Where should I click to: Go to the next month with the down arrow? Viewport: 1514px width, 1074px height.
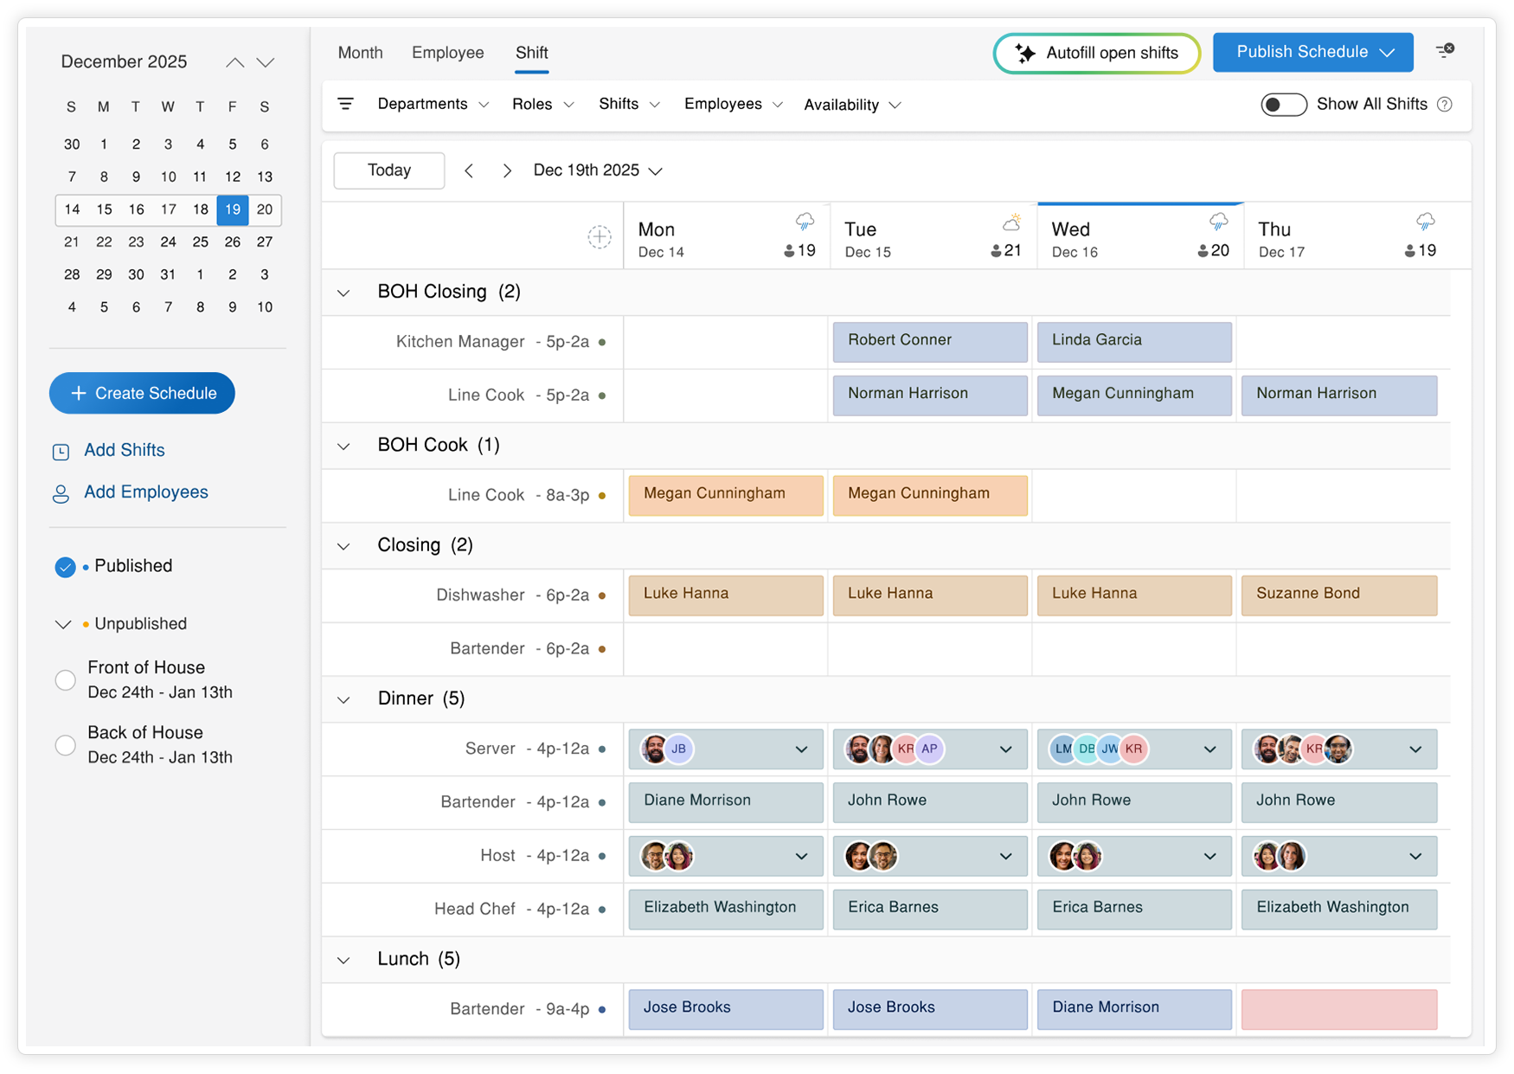pos(266,62)
